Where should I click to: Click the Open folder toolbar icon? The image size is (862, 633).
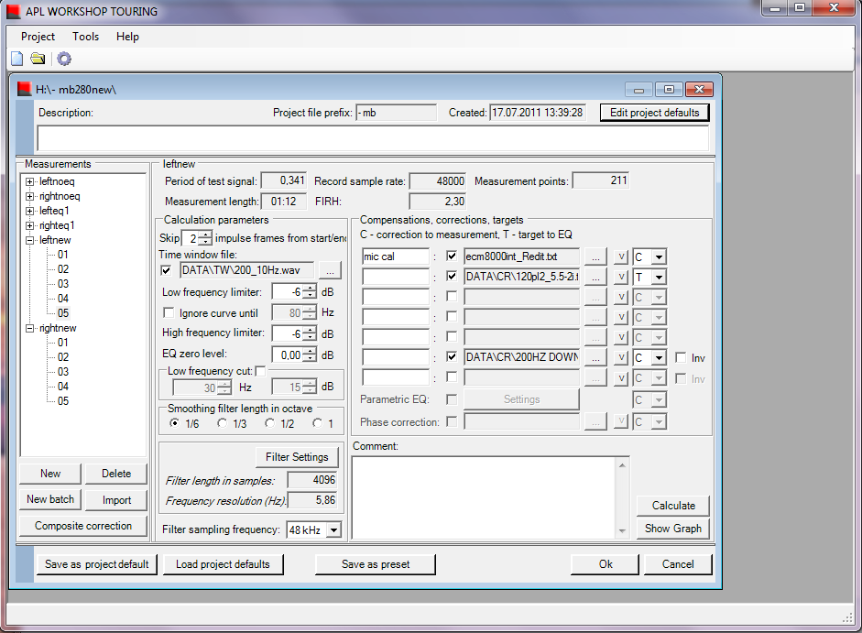click(x=38, y=59)
